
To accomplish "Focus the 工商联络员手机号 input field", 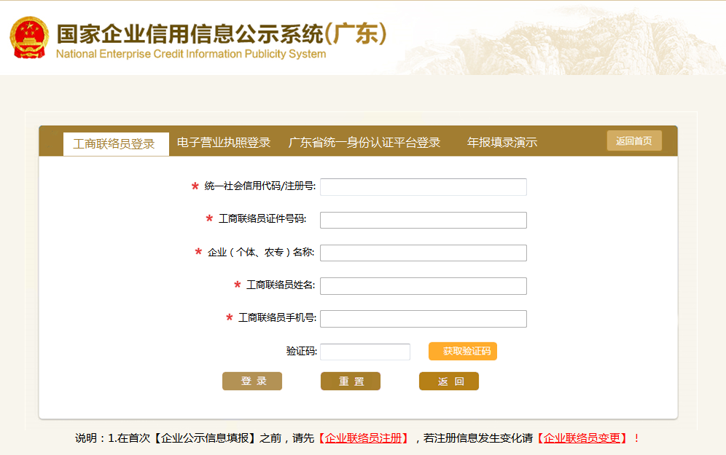I will click(x=423, y=319).
